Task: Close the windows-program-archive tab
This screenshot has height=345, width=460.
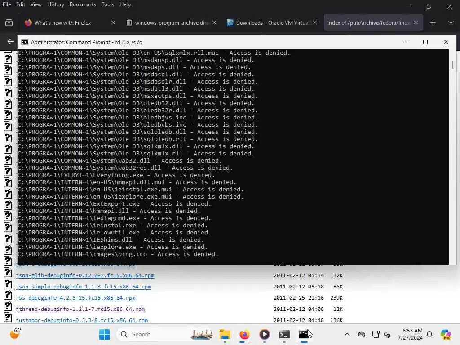Action: 214,22
